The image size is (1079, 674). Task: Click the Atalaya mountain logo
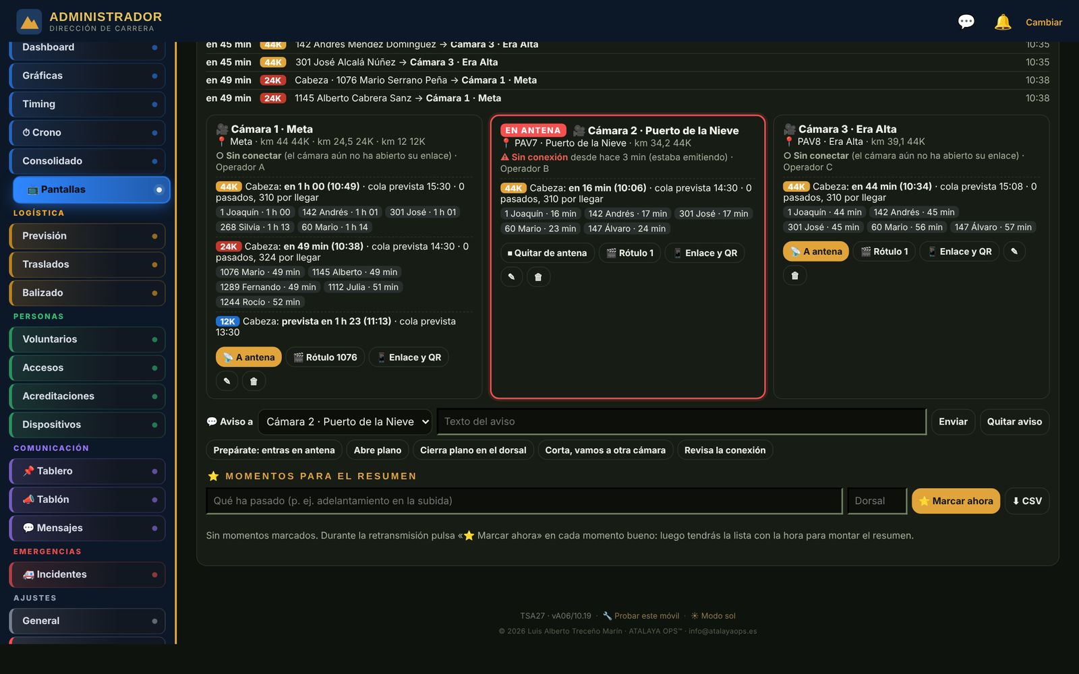point(29,22)
